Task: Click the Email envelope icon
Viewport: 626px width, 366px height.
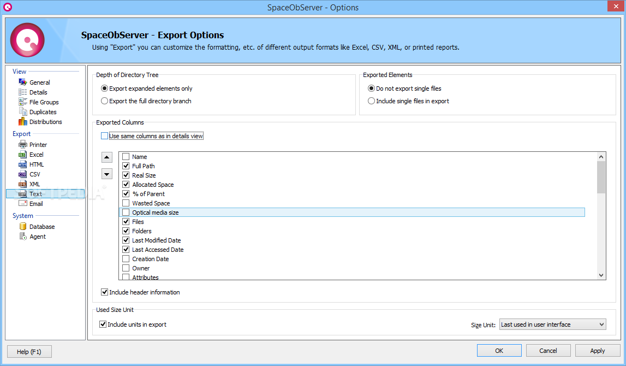Action: coord(23,203)
